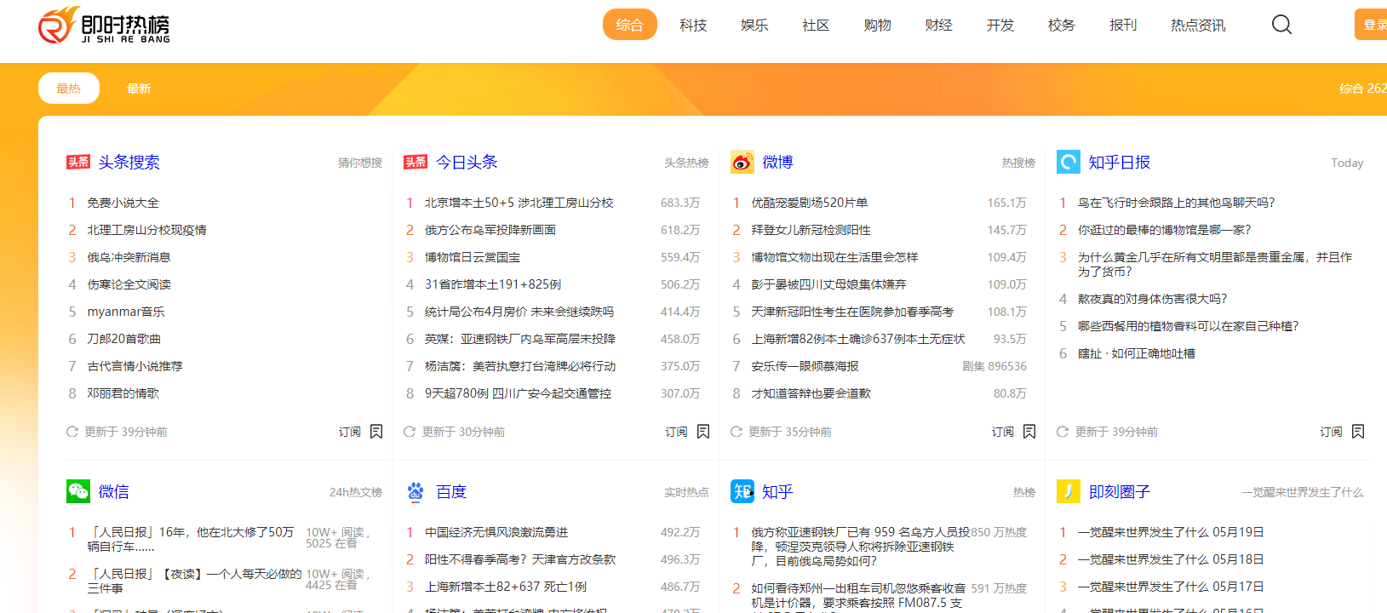
Task: Open '瞎扯 · 如何正确地吐槽' entry
Action: [1137, 353]
